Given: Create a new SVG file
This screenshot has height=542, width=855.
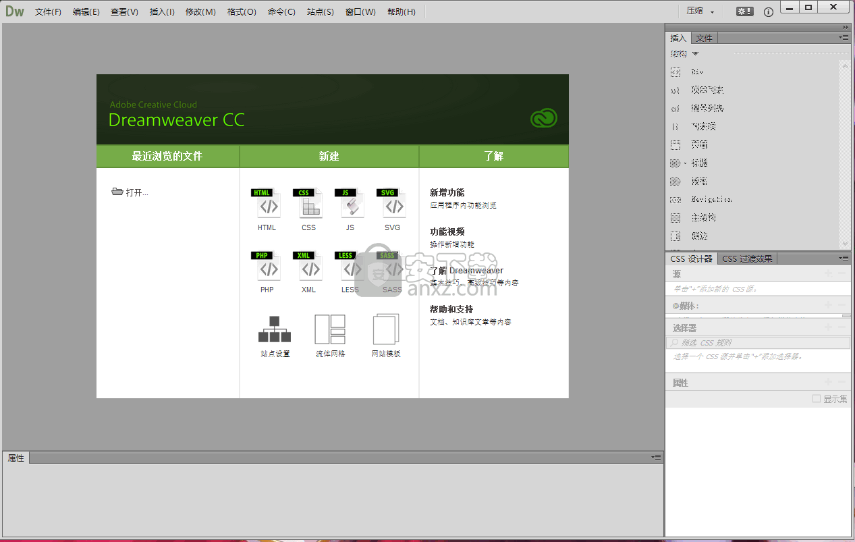Looking at the screenshot, I should [392, 210].
